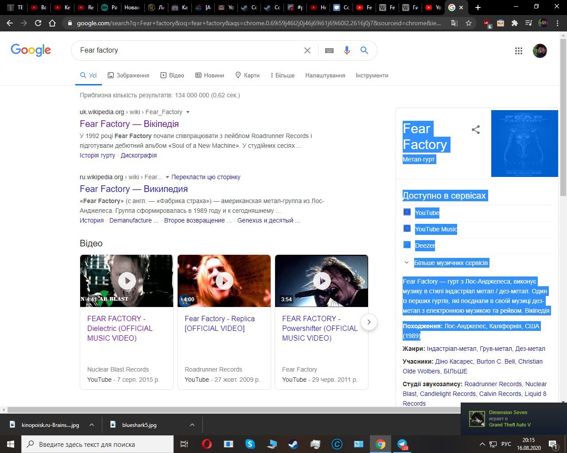Image resolution: width=567 pixels, height=453 pixels.
Task: Open the Більше search menu
Action: point(282,76)
